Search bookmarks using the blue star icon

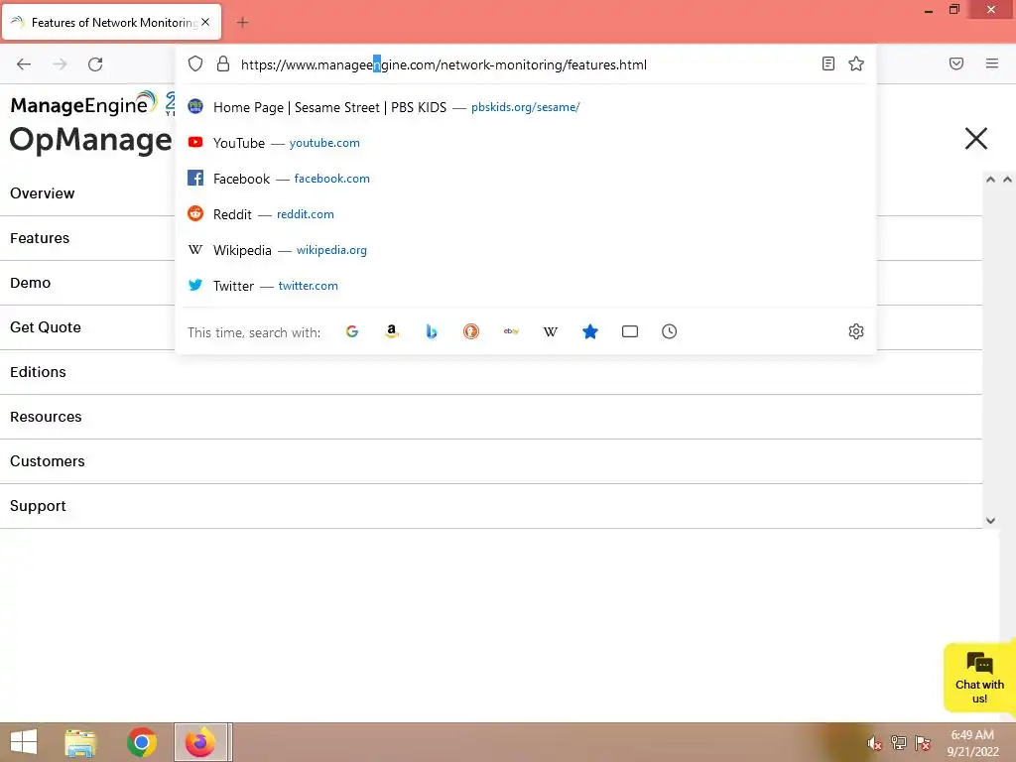589,331
